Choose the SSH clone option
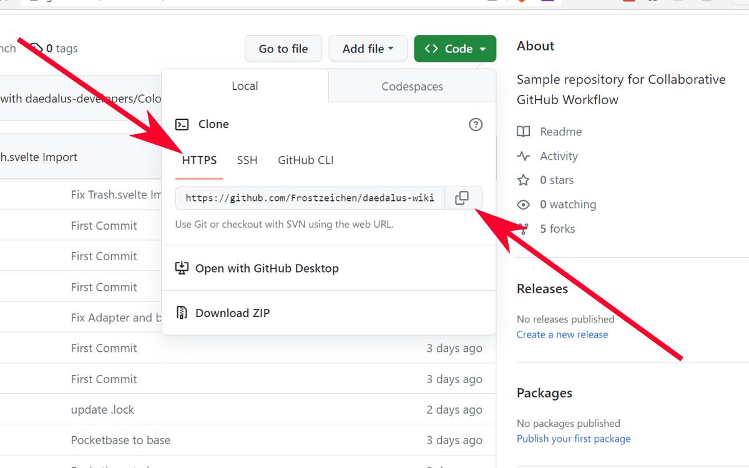Screen dimensions: 749x468 tap(247, 160)
